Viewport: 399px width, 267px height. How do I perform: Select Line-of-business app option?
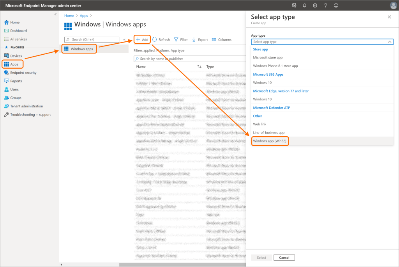pos(268,132)
